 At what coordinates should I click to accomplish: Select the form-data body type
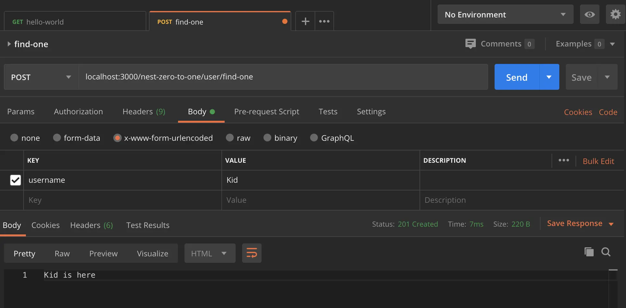click(57, 138)
